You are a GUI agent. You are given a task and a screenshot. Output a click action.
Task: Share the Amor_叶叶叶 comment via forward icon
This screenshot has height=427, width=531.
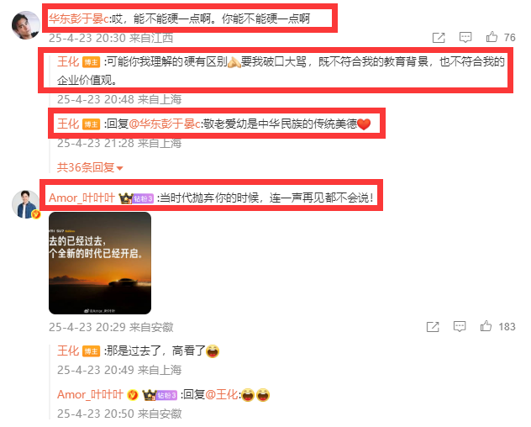[x=433, y=327]
